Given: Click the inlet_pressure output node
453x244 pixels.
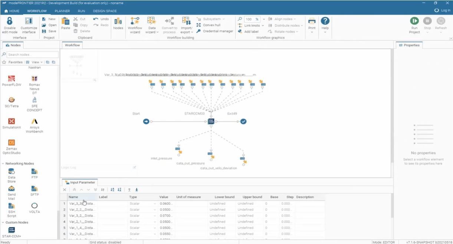Looking at the screenshot, I should (x=180, y=151).
